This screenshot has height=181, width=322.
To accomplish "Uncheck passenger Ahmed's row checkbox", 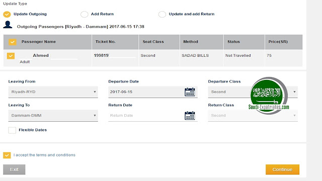I will 11,56.
